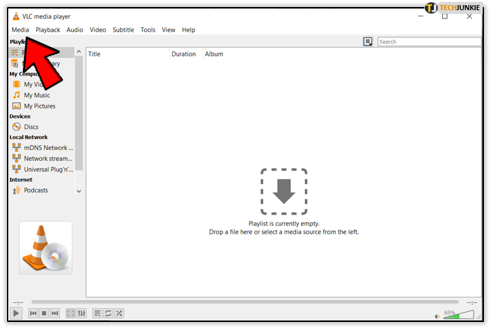Select Discs under Devices
The width and height of the screenshot is (491, 329).
[41, 127]
